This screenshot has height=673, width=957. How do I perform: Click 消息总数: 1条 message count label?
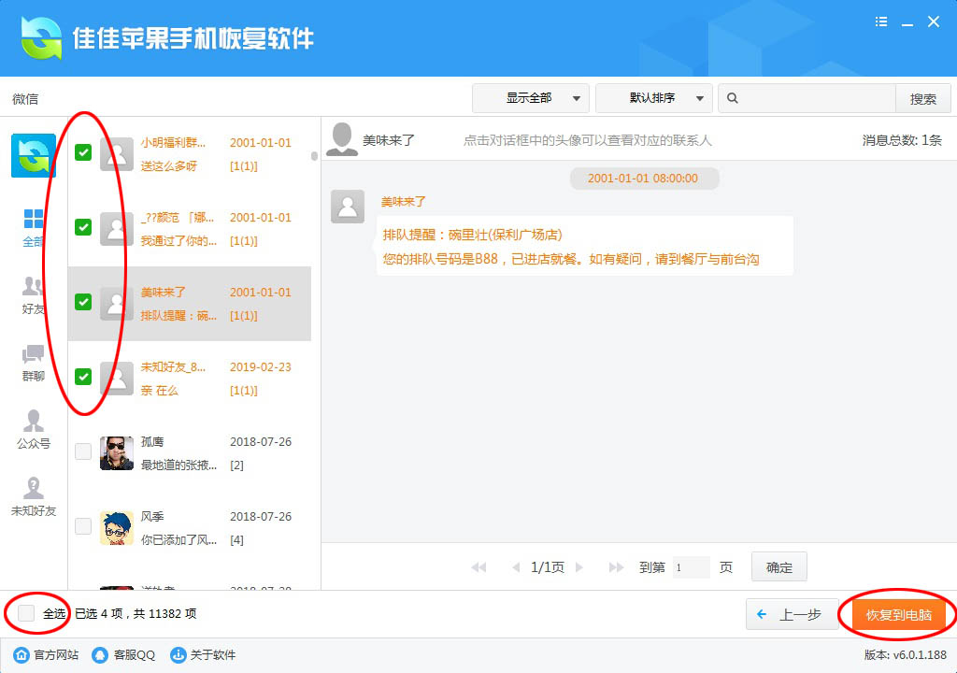902,140
